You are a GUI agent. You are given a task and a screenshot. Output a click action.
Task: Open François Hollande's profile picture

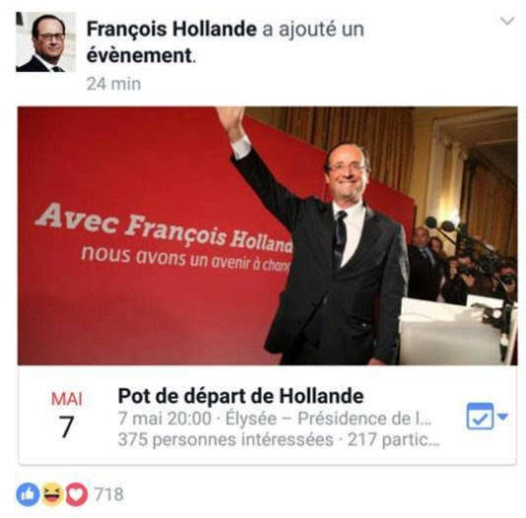pos(46,42)
